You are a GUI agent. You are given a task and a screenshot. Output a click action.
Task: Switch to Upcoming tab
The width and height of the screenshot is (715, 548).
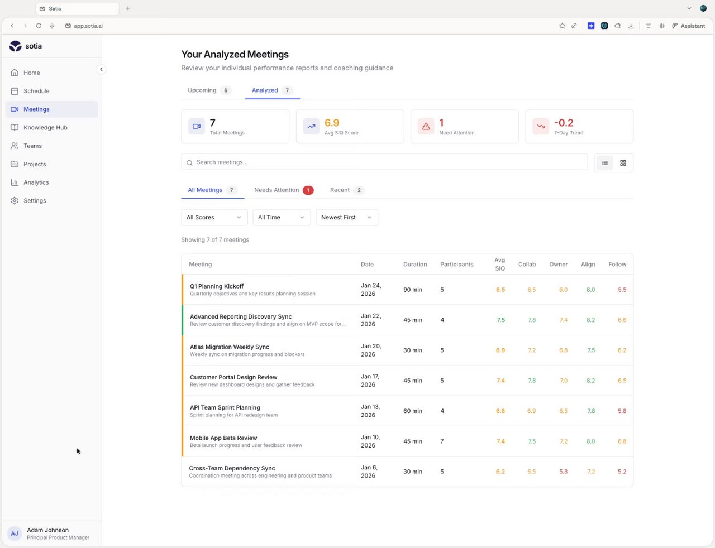click(x=209, y=90)
